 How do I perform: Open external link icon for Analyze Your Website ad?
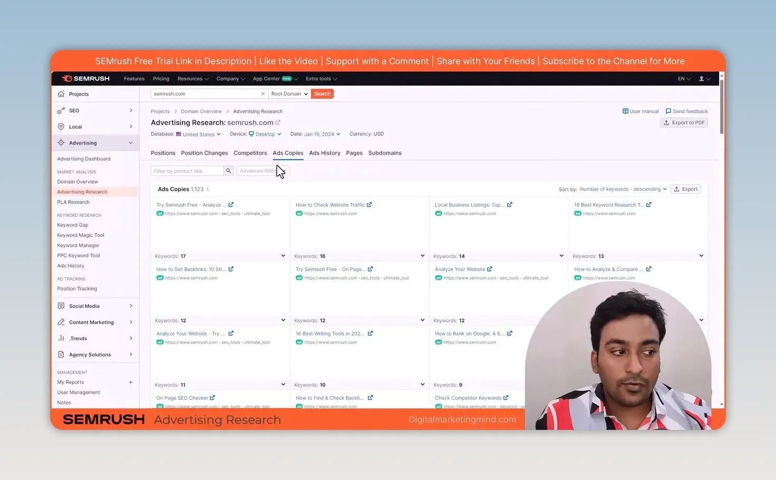[x=490, y=269]
